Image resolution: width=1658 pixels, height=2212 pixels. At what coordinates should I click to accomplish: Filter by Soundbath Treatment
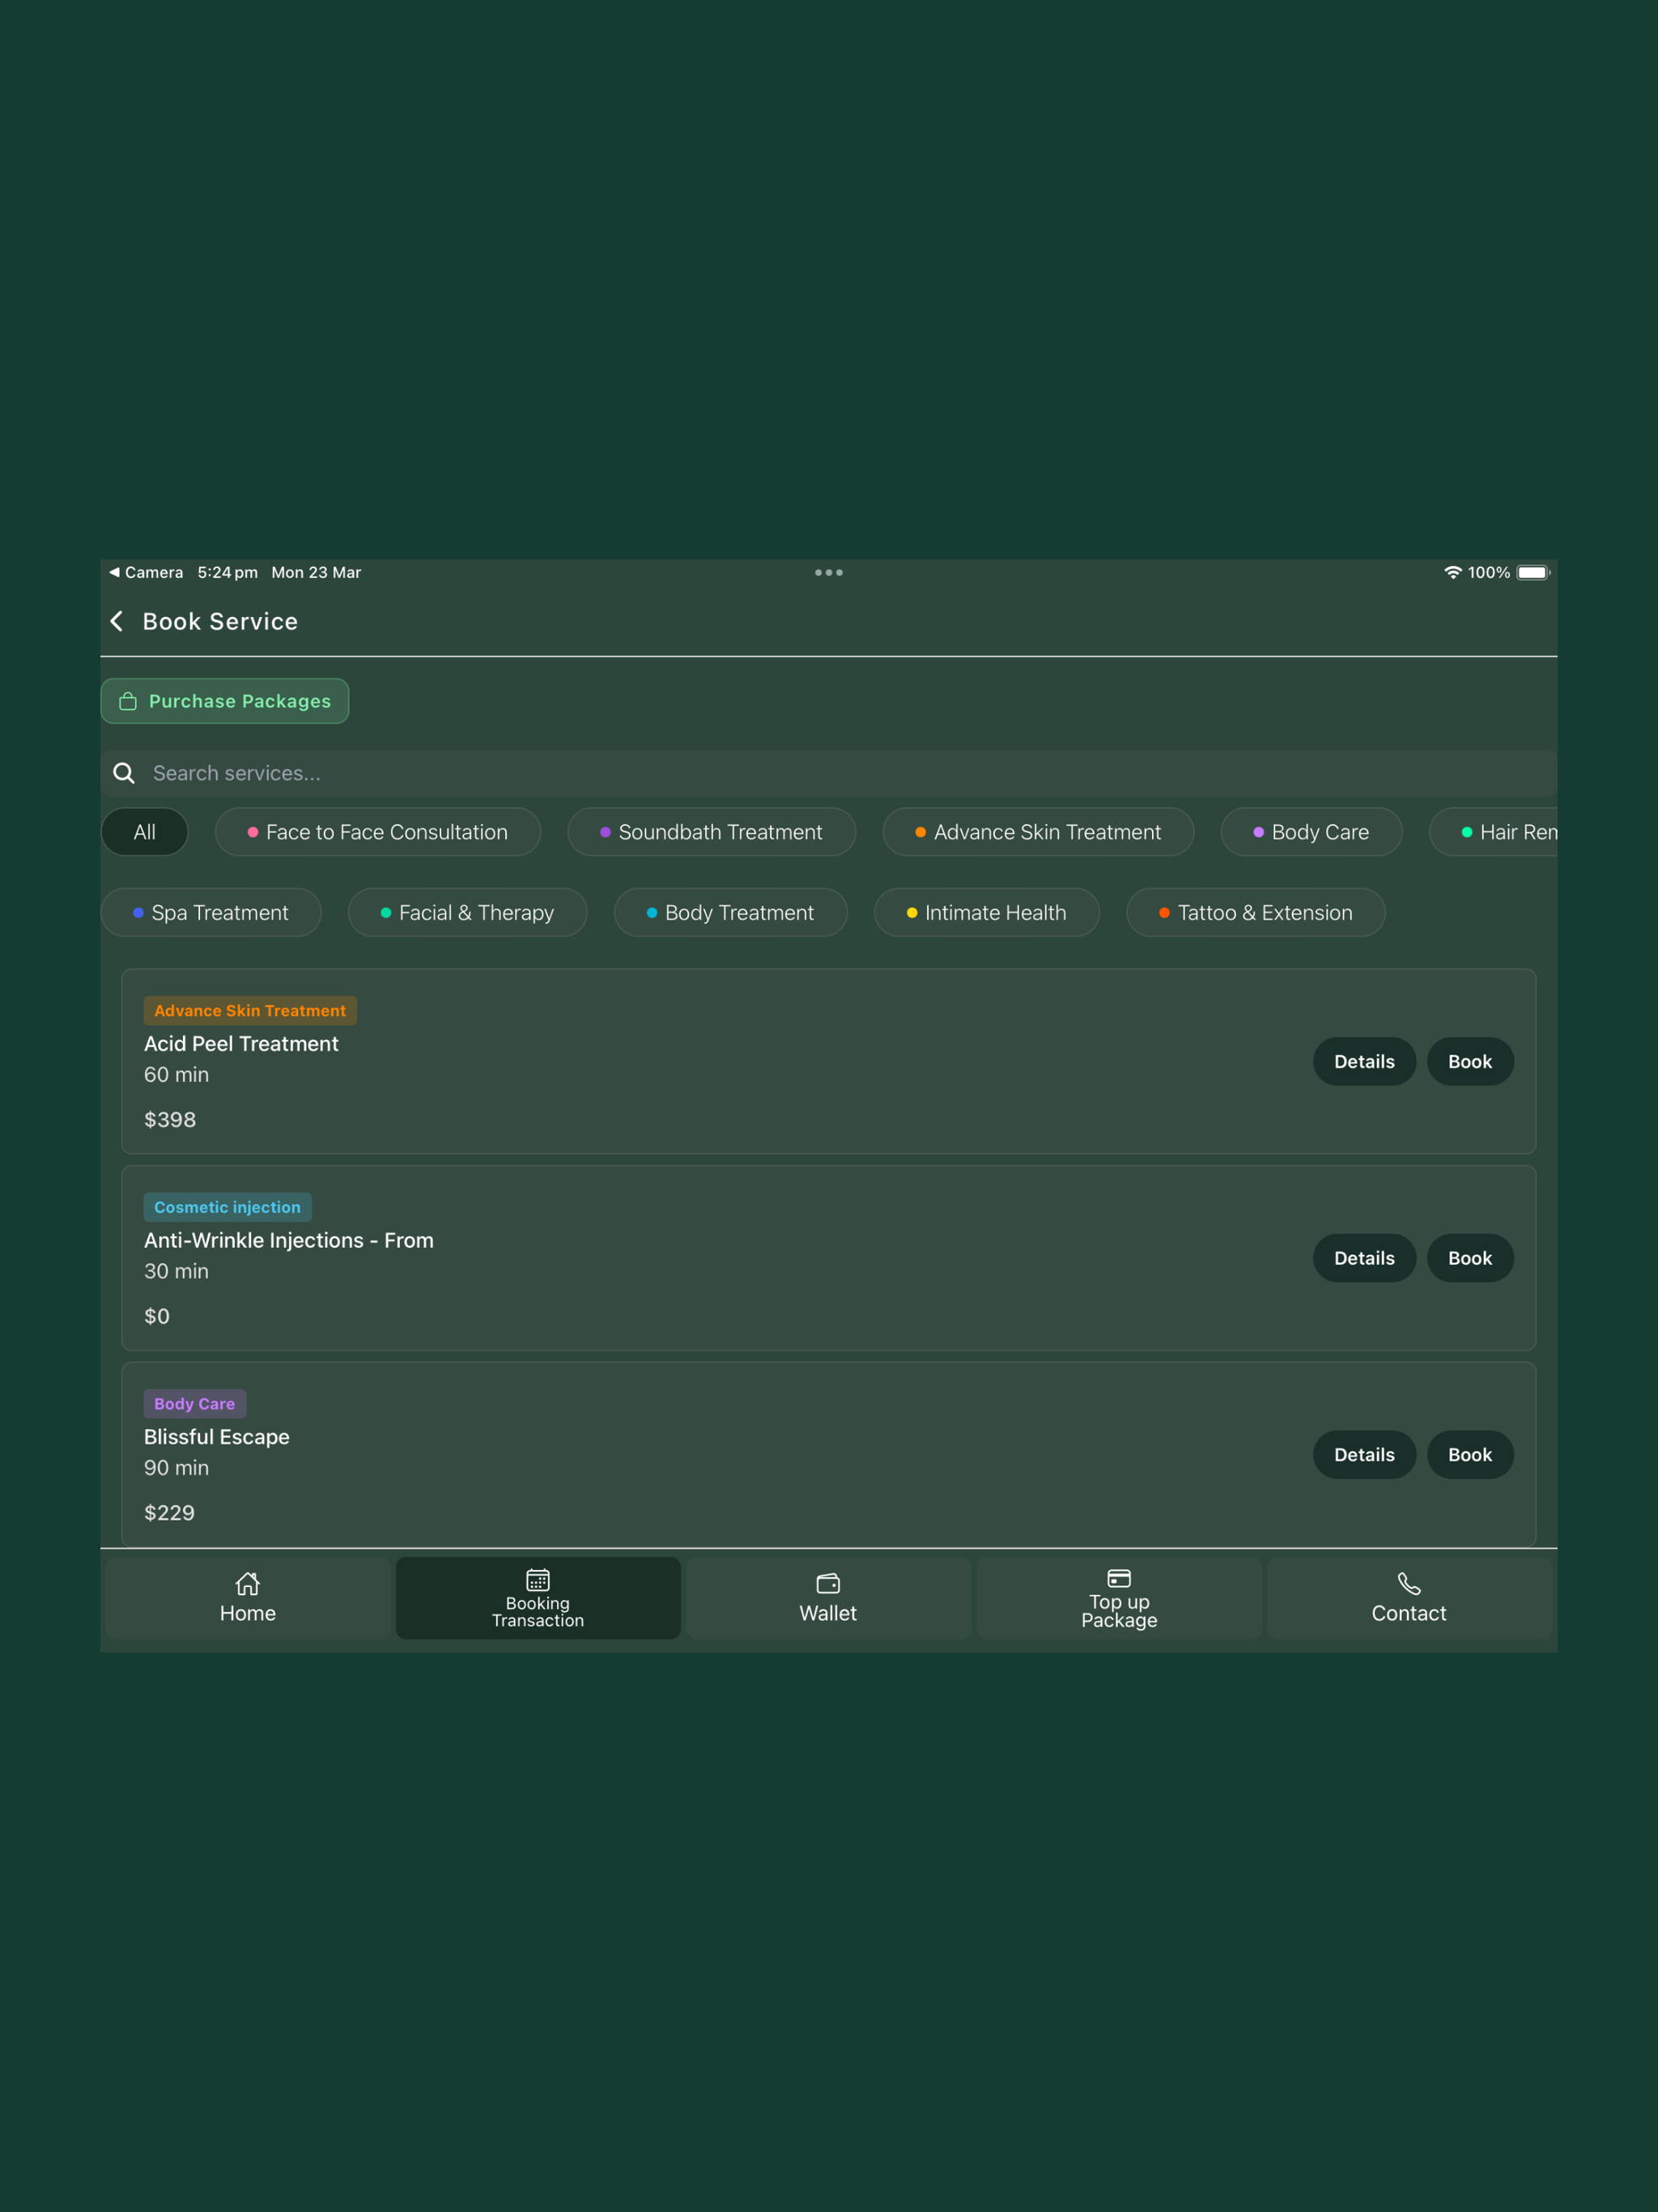pos(712,832)
